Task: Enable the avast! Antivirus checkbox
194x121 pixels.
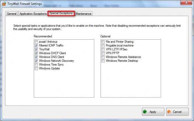Action: [x=36, y=42]
